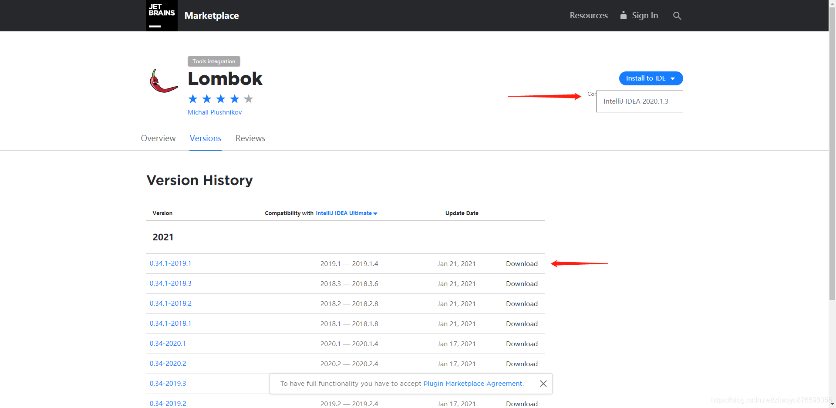The height and width of the screenshot is (408, 836).
Task: Open IntelliJ IDEA Ultimate compatibility dropdown
Action: tap(347, 213)
